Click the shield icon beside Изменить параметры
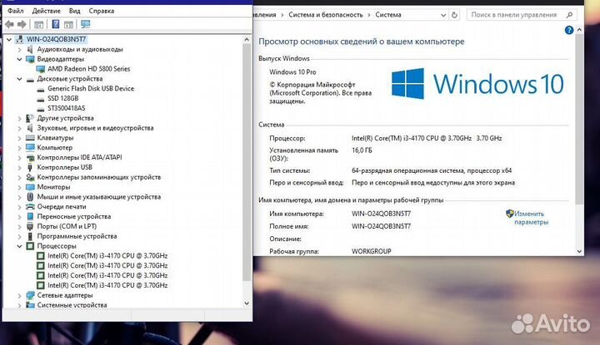Image resolution: width=600 pixels, height=345 pixels. 509,214
